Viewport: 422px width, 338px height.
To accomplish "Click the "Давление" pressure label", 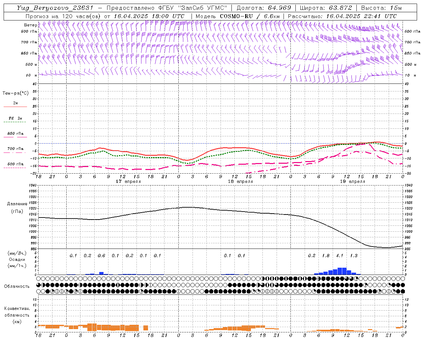I will click(x=17, y=204).
